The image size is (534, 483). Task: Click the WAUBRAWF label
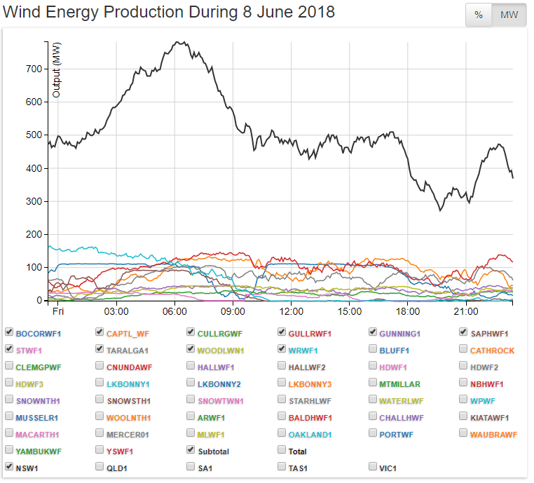point(493,435)
